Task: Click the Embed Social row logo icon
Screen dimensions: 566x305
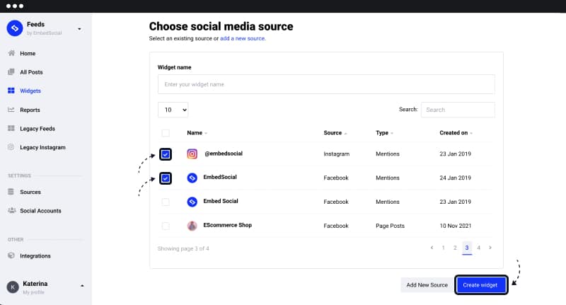Action: point(192,202)
